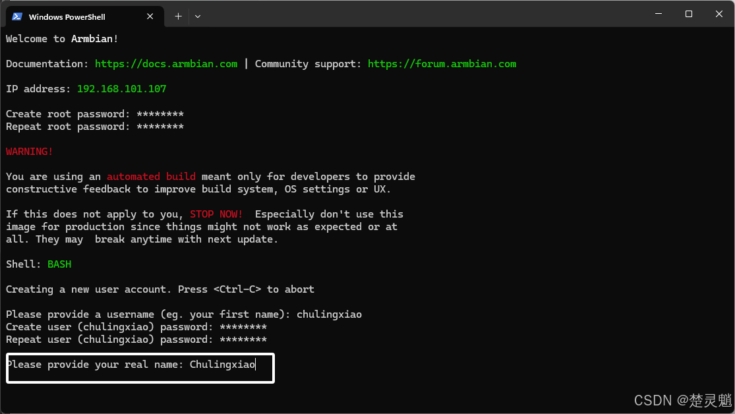Screen dimensions: 735x414
Task: Click the 'Repeat user (chulingxiao) password' line
Action: (136, 340)
